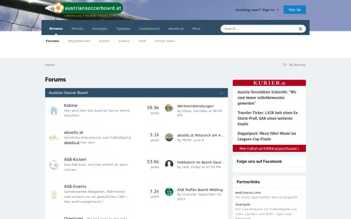Open Doppelpack Messi Miami headline

tap(267, 136)
